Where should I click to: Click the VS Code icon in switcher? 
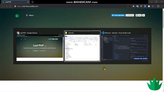103,33
